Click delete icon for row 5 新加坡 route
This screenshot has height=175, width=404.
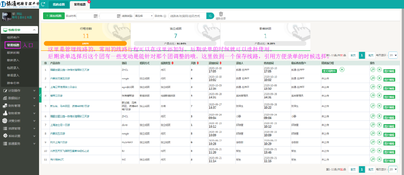379,106
